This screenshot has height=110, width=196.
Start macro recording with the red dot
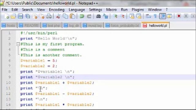[179, 16]
